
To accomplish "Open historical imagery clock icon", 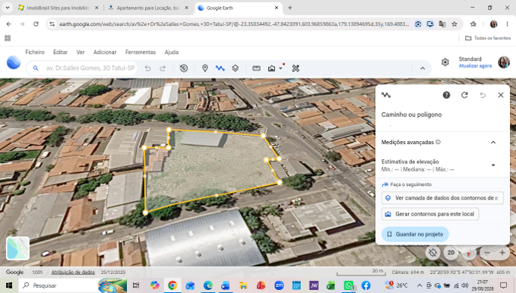I will 184,68.
